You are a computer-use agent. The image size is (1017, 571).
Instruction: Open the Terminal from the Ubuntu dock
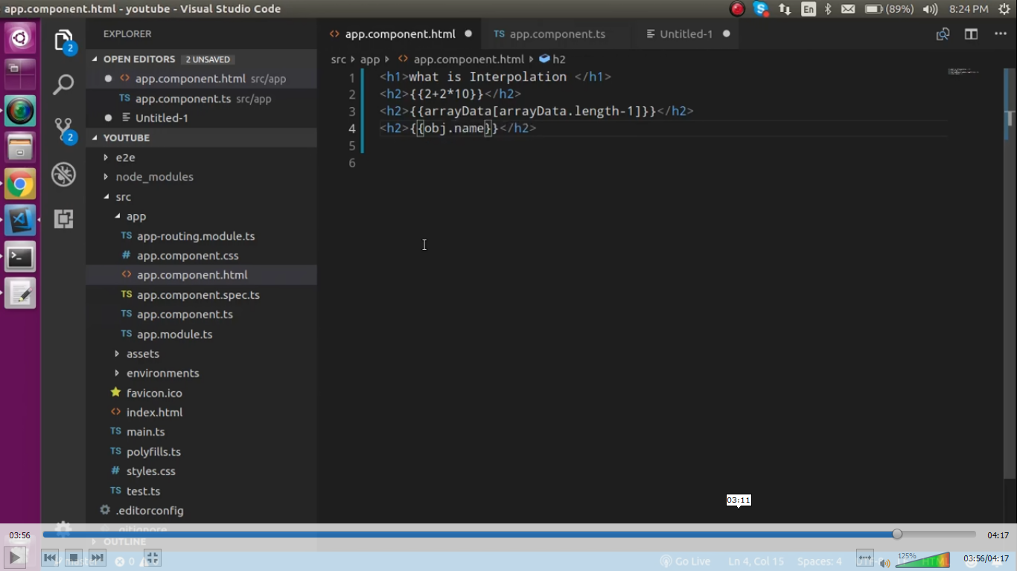click(x=20, y=257)
